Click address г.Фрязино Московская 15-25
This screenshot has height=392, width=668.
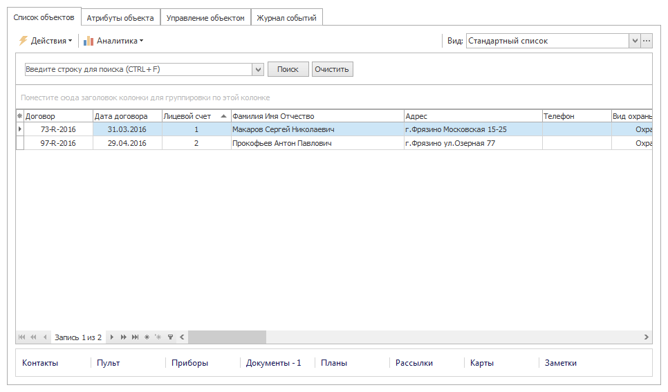coord(473,129)
